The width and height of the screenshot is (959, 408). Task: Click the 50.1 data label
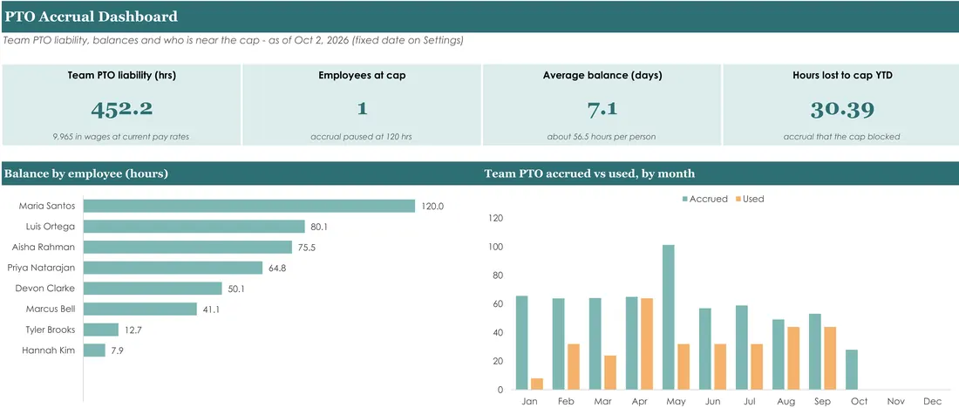coord(236,289)
